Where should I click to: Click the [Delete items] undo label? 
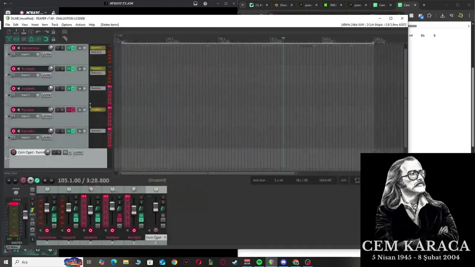(109, 24)
